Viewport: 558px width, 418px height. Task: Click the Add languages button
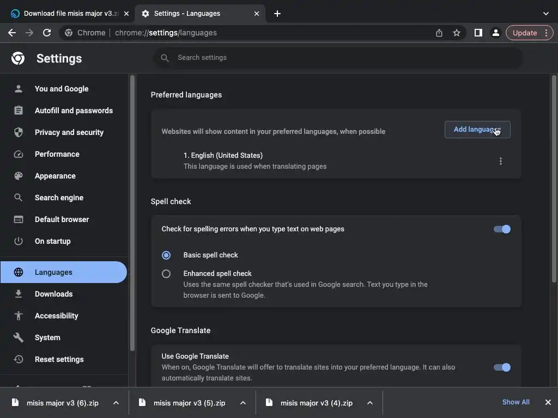[x=477, y=130]
